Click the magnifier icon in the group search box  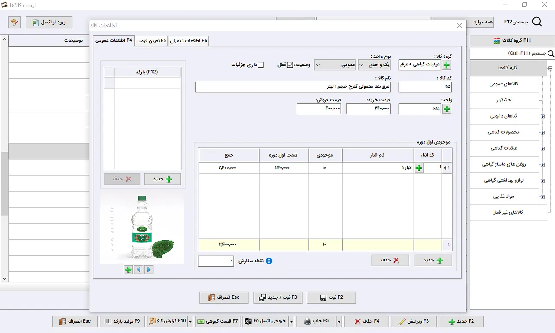(551, 54)
